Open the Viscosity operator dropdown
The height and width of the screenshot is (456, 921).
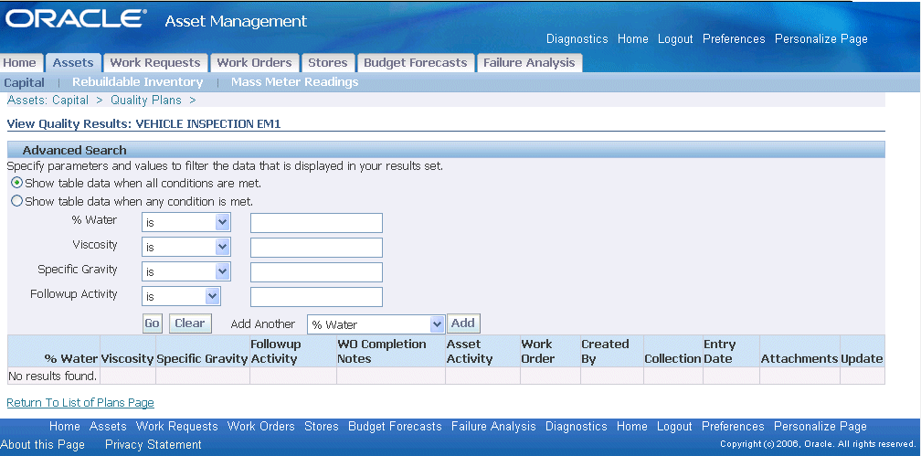click(186, 248)
